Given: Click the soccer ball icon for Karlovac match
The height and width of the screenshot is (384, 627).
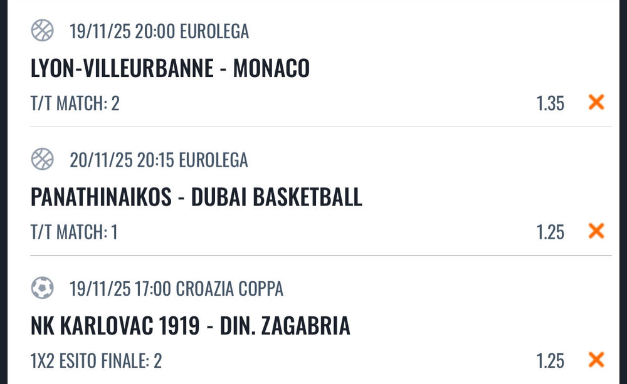Looking at the screenshot, I should [x=43, y=288].
